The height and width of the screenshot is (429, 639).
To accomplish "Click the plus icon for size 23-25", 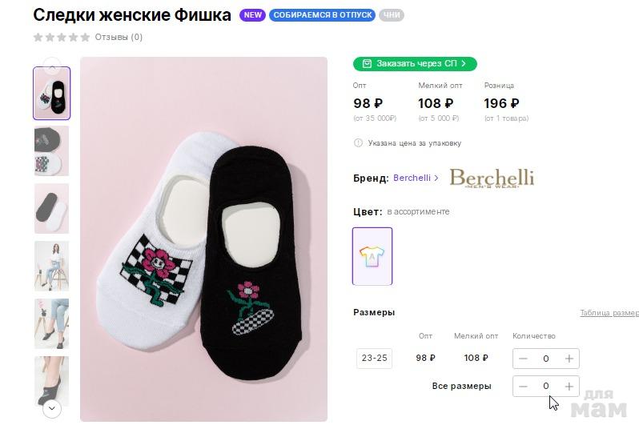I will coord(569,359).
